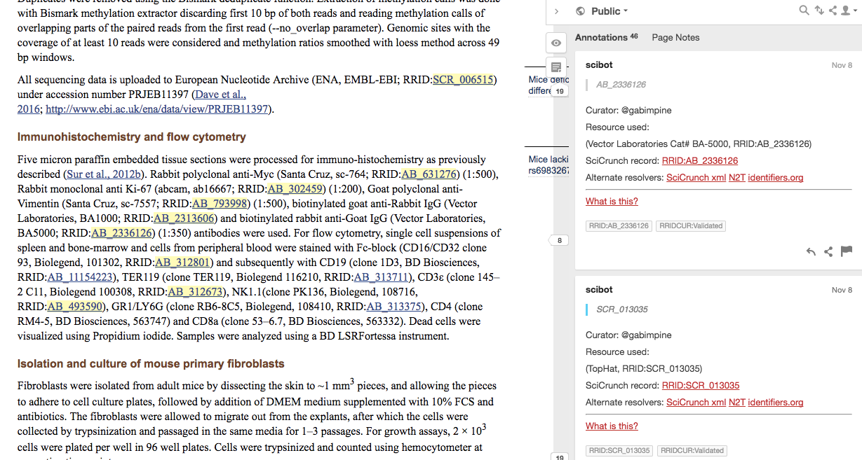Image resolution: width=862 pixels, height=460 pixels.
Task: Expand the annotation marker labeled 8
Action: click(559, 239)
